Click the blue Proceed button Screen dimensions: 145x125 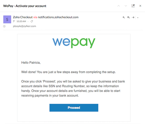click(x=74, y=108)
